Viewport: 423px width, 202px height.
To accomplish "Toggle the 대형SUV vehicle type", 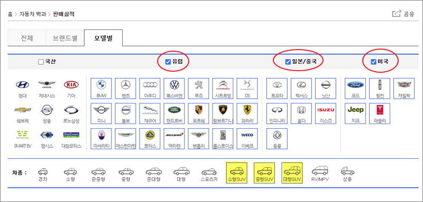I will pos(292,173).
